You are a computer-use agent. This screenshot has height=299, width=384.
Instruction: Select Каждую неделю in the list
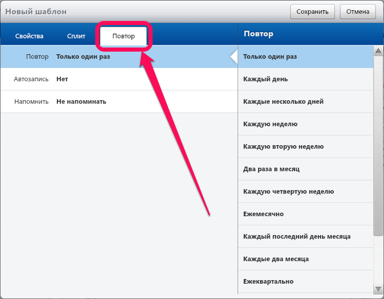pos(305,124)
